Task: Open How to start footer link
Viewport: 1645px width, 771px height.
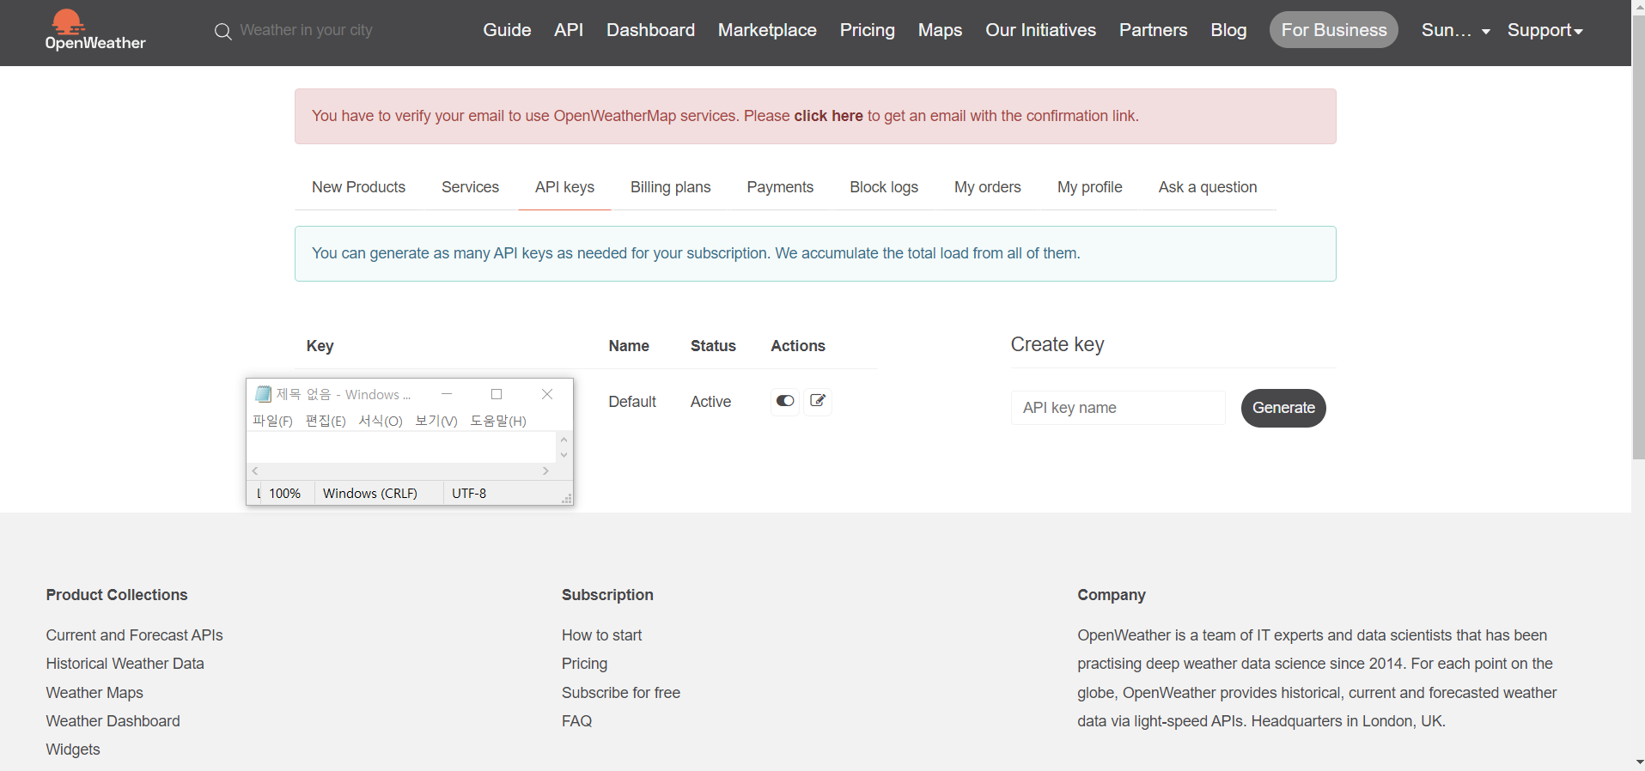Action: click(x=601, y=635)
